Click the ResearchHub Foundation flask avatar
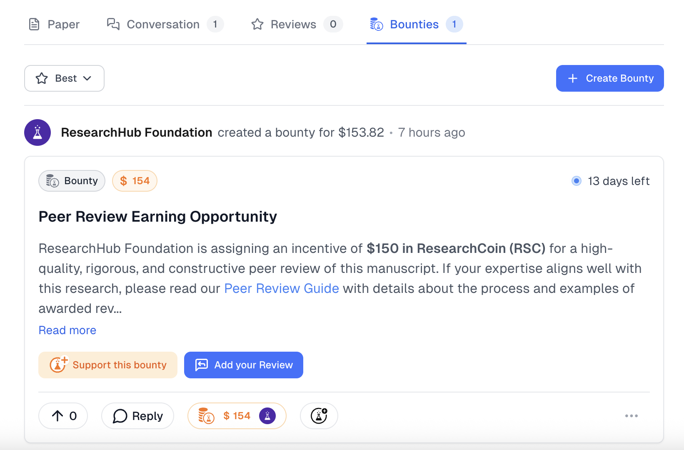The height and width of the screenshot is (450, 684). 37,132
